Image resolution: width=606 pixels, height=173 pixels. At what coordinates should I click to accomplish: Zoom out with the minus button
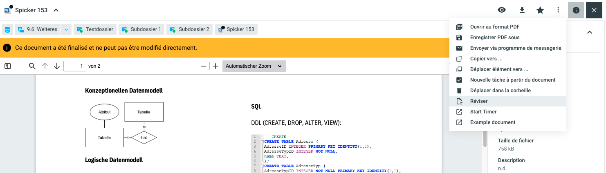pyautogui.click(x=204, y=66)
